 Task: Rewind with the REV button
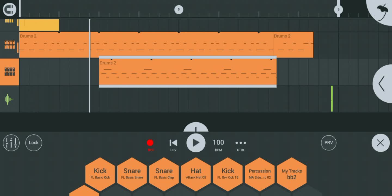coord(173,145)
